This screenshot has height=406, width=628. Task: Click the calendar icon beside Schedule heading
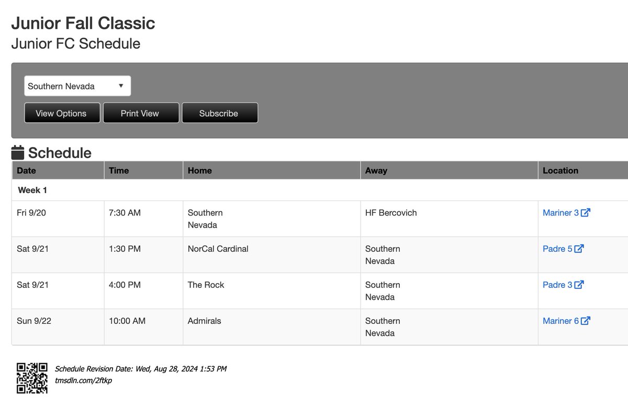tap(17, 152)
